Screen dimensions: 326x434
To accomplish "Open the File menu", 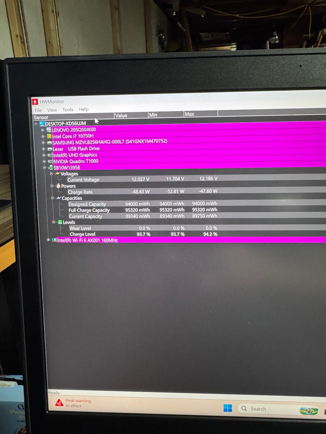I will [x=38, y=110].
